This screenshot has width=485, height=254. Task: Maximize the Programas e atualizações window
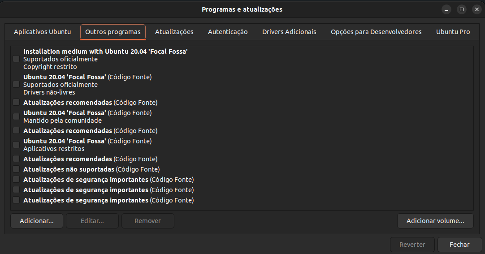click(462, 9)
